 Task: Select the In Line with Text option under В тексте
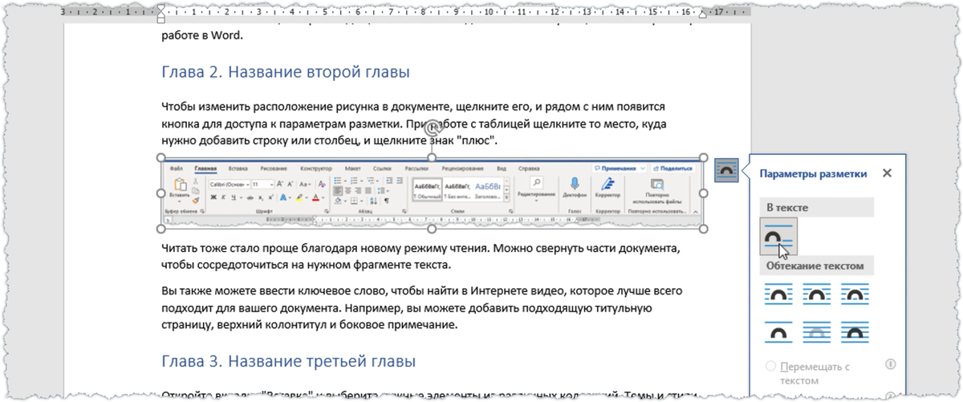[x=778, y=236]
